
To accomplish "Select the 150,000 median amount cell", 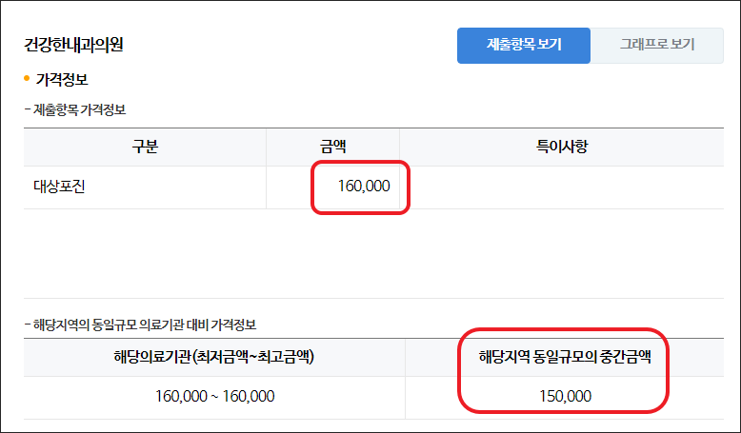I will point(565,396).
